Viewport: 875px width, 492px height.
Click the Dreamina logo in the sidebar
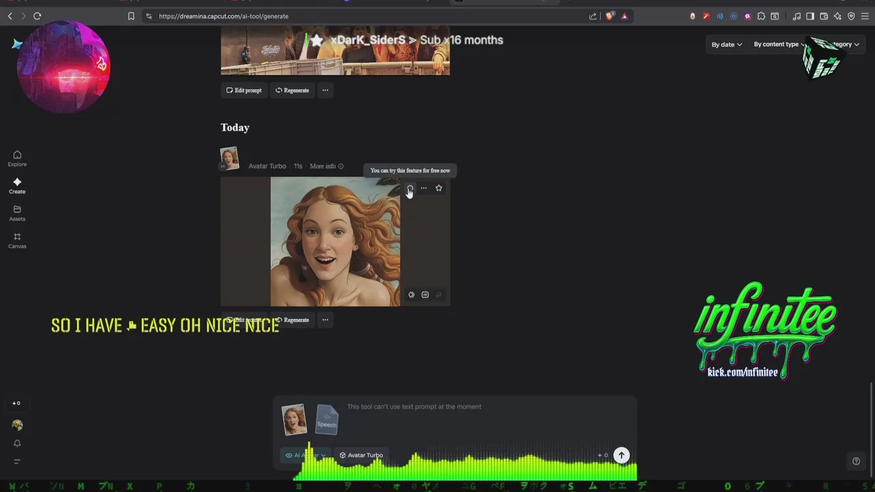pyautogui.click(x=17, y=44)
